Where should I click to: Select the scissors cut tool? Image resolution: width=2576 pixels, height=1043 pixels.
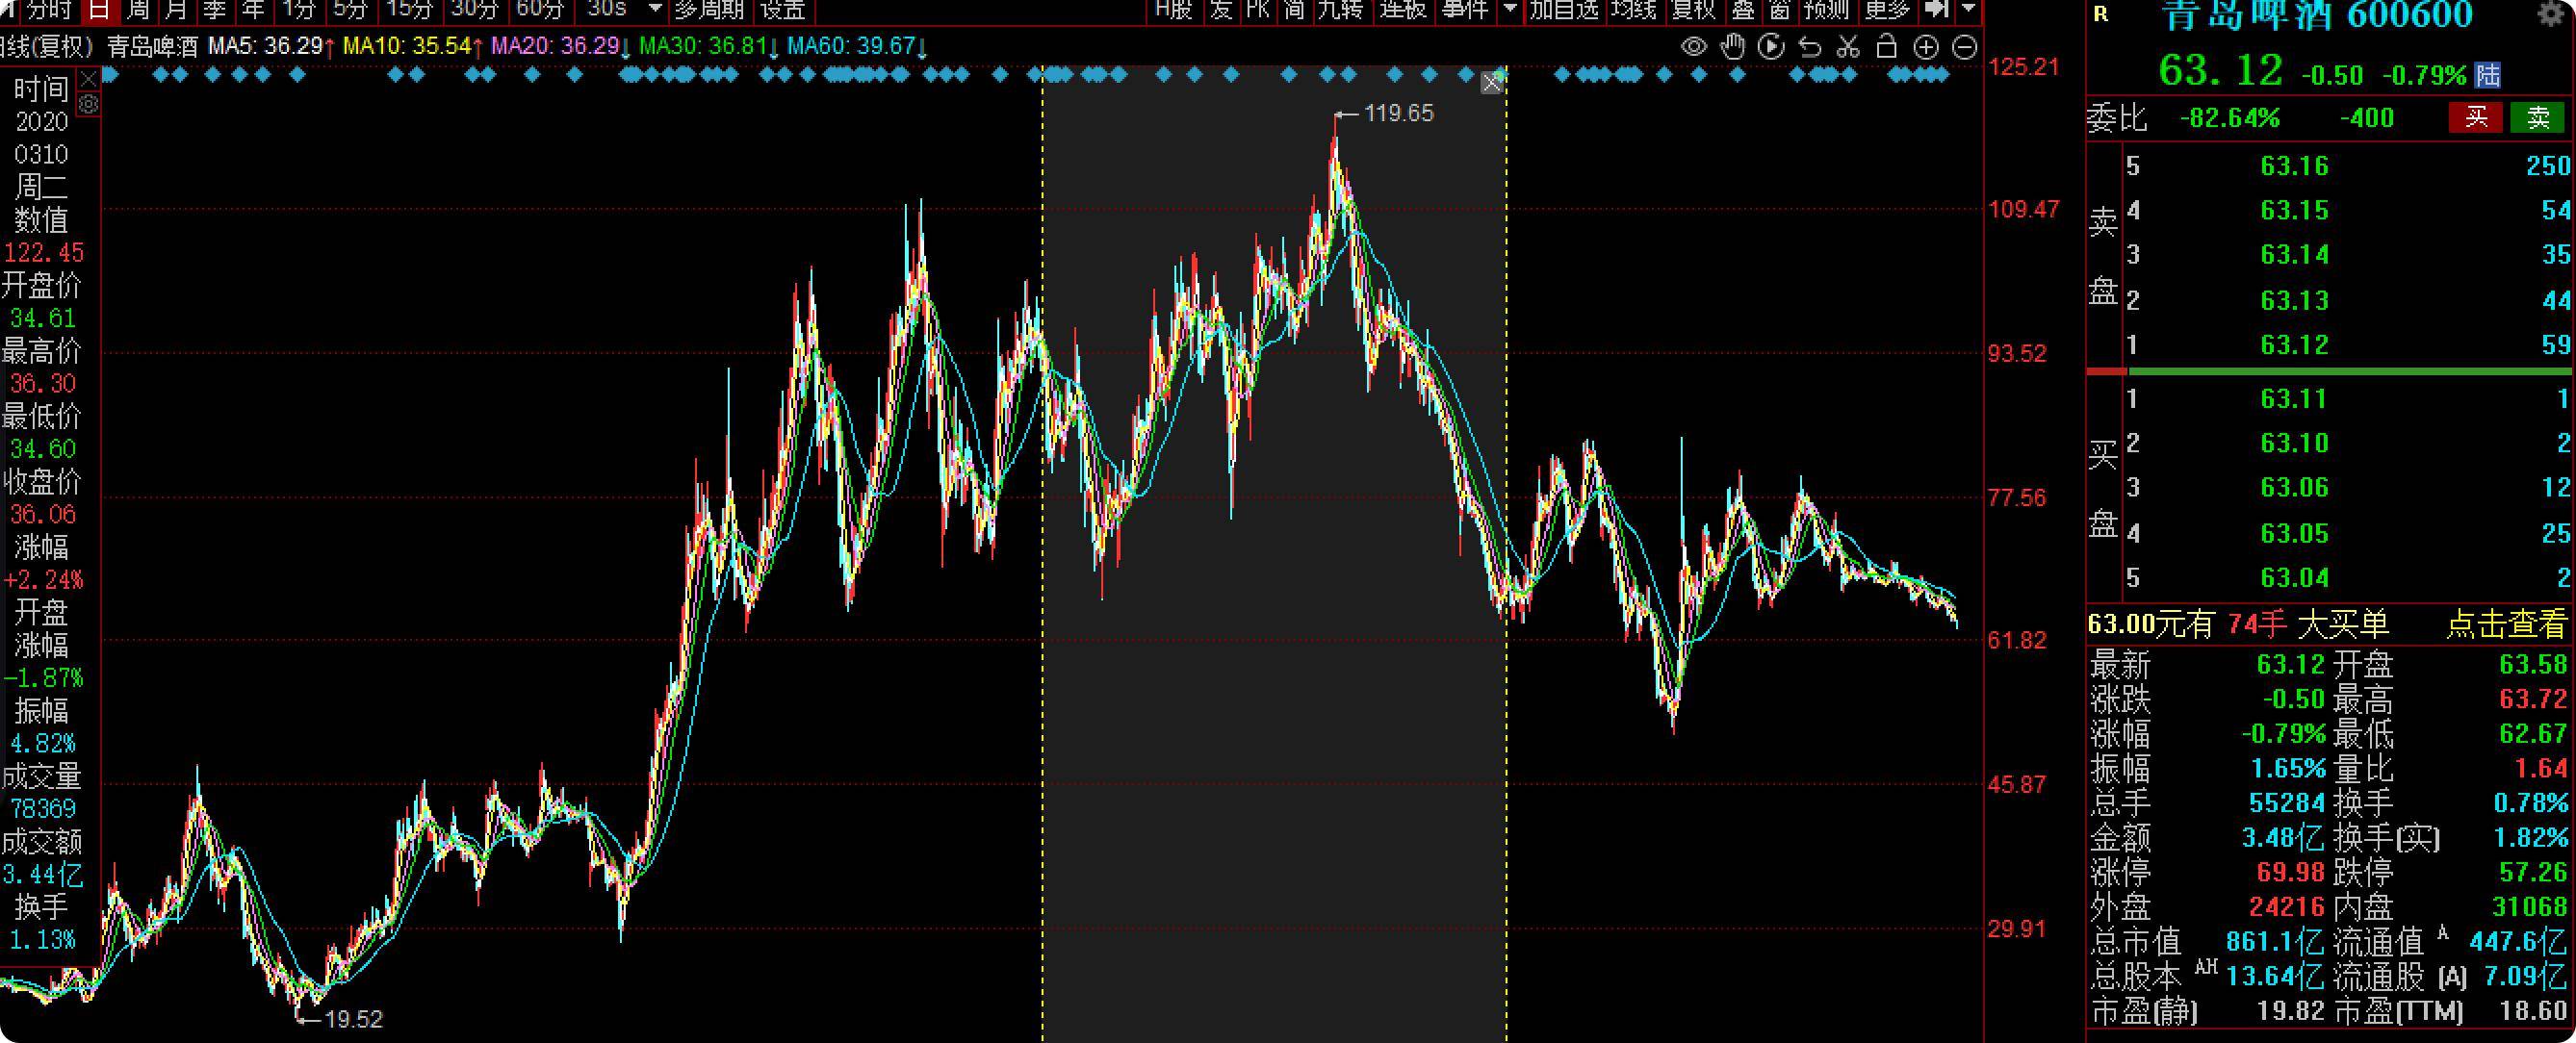pyautogui.click(x=1848, y=47)
